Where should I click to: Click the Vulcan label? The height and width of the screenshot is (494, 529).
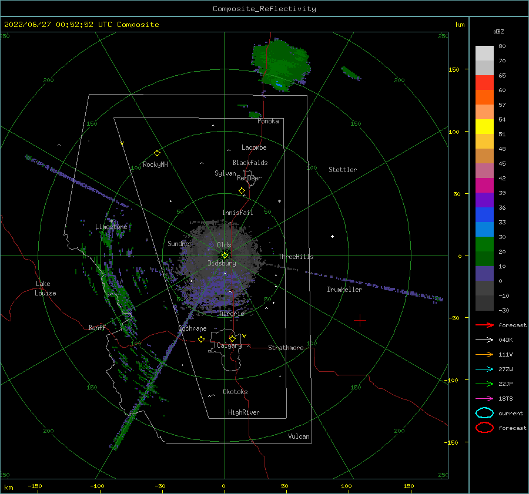299,436
